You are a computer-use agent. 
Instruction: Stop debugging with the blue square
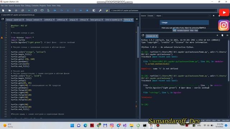click(87, 10)
